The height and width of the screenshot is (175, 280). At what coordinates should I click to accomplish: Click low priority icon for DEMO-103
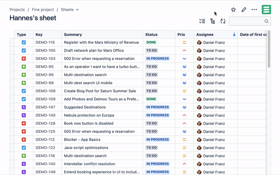(x=184, y=59)
